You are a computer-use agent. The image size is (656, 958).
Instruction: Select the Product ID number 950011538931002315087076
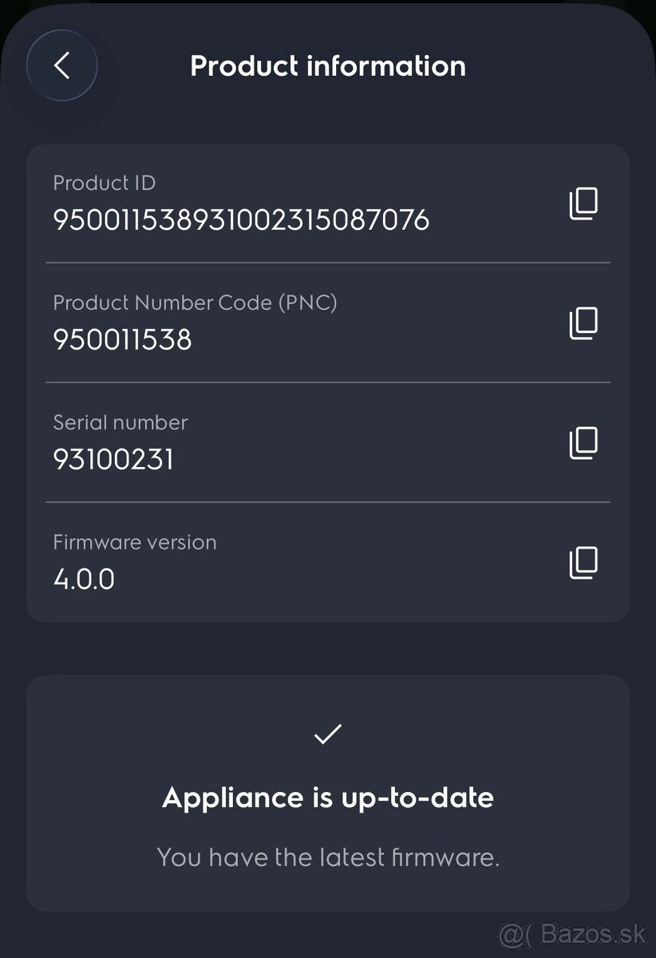(x=241, y=220)
